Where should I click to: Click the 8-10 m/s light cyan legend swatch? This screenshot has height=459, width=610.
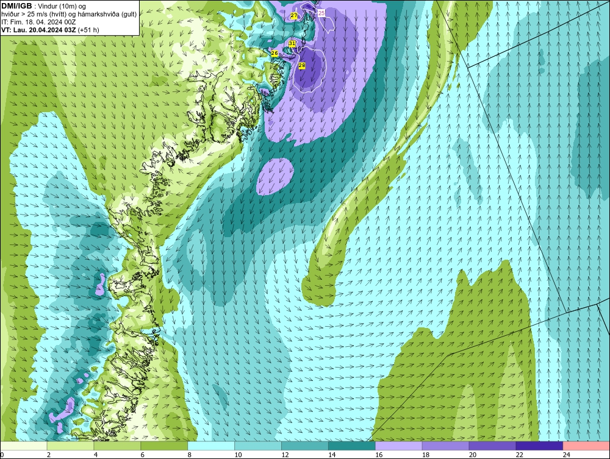coord(211,446)
